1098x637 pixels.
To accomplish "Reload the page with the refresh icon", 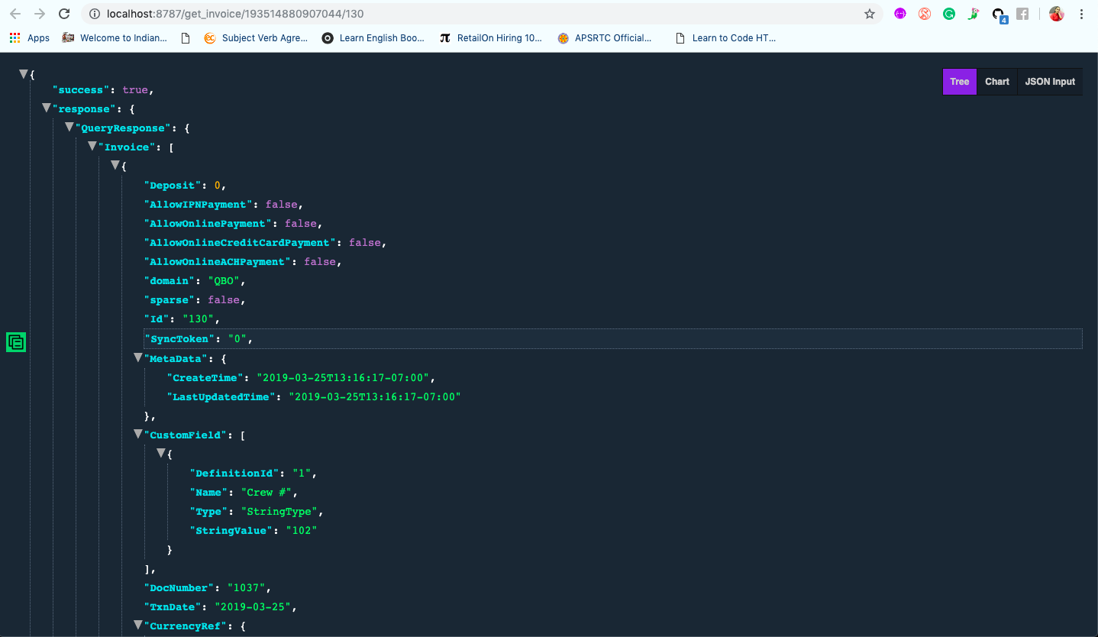I will (x=64, y=14).
